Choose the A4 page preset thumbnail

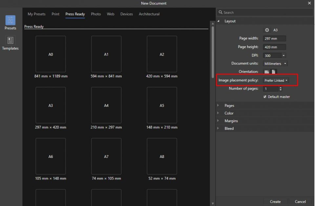(x=106, y=105)
